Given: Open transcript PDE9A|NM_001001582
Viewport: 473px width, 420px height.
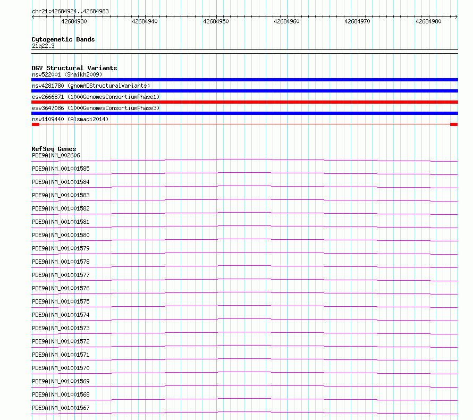Looking at the screenshot, I should click(x=61, y=208).
